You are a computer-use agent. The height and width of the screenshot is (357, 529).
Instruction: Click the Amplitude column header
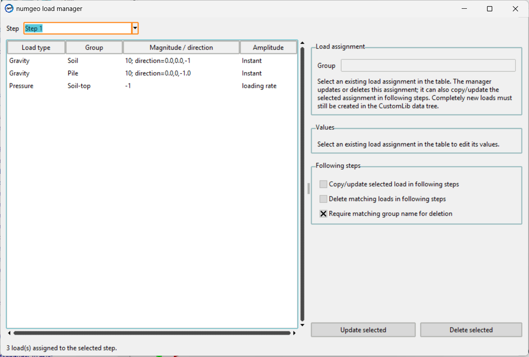pyautogui.click(x=268, y=48)
